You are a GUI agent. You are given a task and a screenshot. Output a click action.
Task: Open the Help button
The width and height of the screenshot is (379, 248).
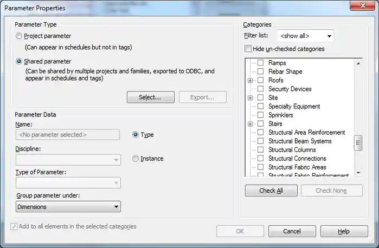click(x=344, y=231)
